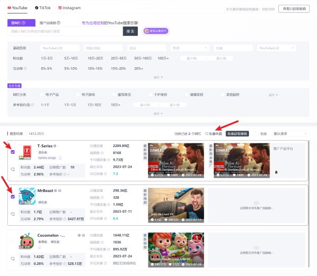The width and height of the screenshot is (317, 276).
Task: Select the 搜网红 search tab
Action: (x=21, y=23)
